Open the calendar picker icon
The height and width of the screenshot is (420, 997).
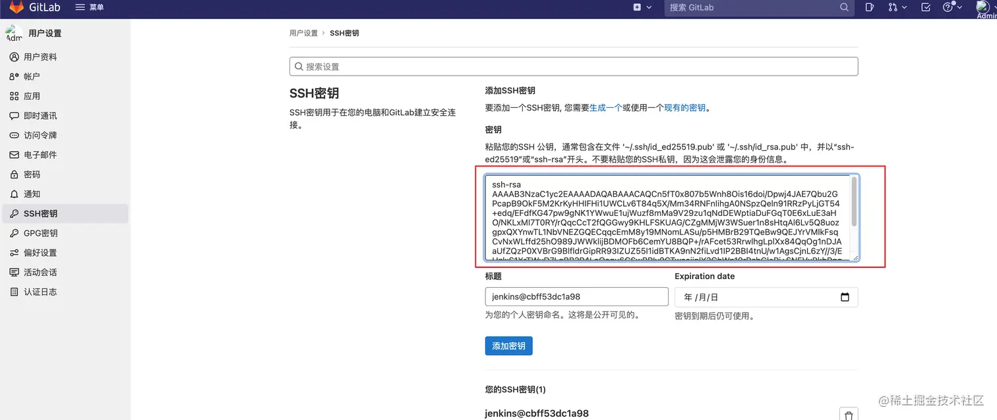[x=845, y=297]
